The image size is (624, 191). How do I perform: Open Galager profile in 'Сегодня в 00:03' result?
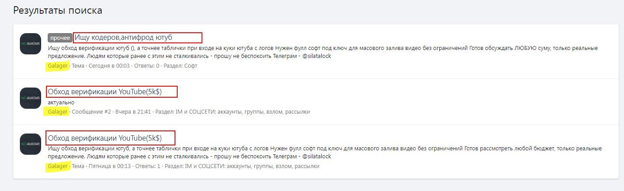tap(58, 66)
